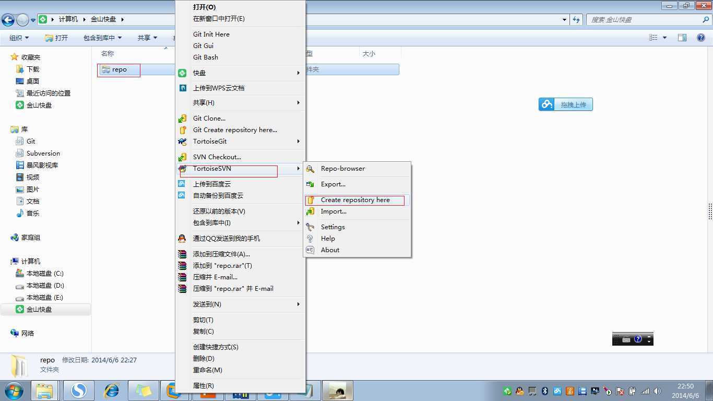The width and height of the screenshot is (713, 401).
Task: Select 本地磁盘 (D:) in sidebar
Action: [45, 286]
